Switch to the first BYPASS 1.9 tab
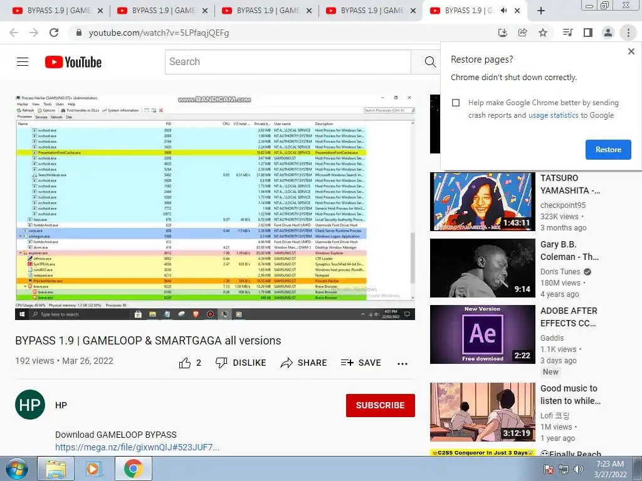The height and width of the screenshot is (481, 642). pyautogui.click(x=58, y=11)
